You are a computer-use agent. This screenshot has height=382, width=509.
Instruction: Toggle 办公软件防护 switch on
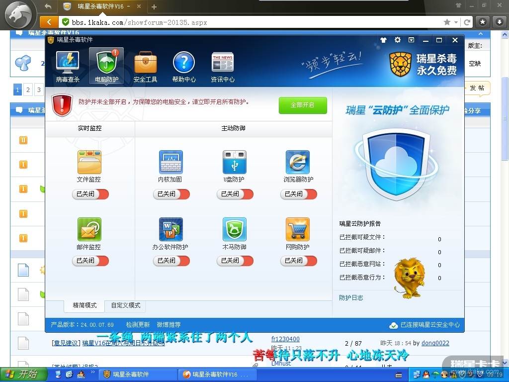(171, 261)
